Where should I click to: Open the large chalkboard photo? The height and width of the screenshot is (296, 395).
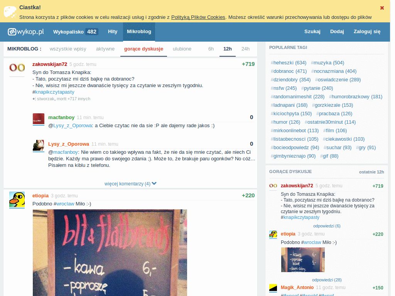point(110,252)
